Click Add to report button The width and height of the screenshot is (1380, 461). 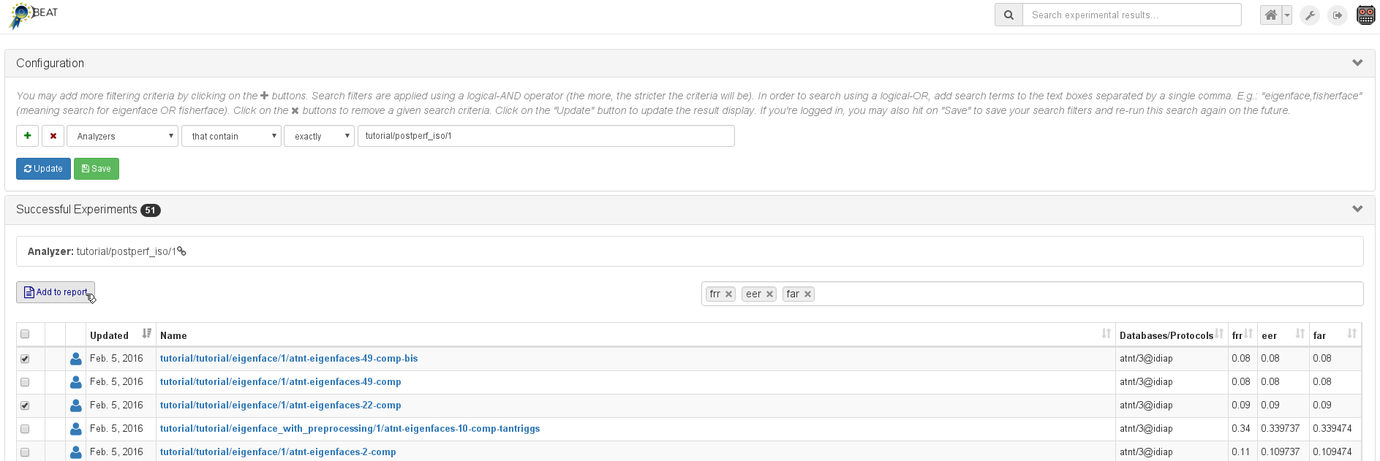(x=56, y=292)
